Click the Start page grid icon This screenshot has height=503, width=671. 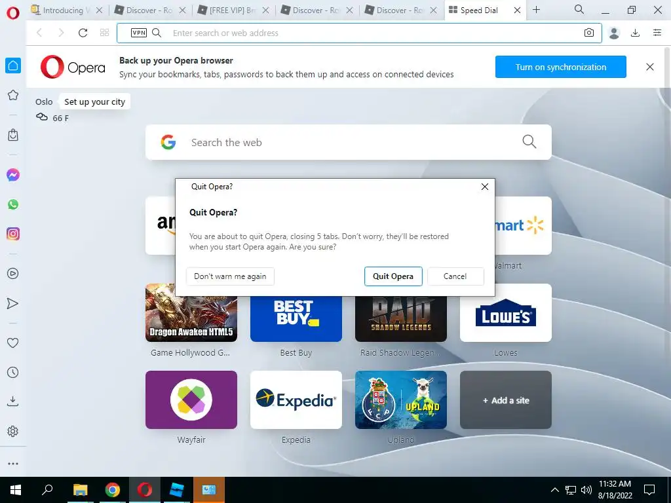[104, 33]
